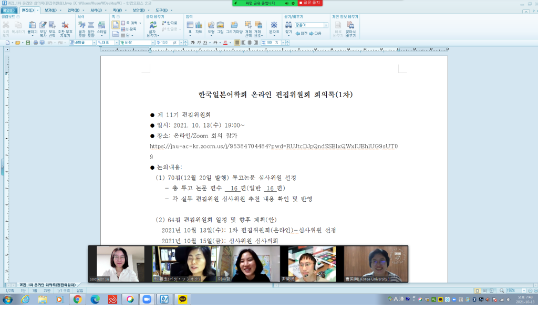Open Character Shape (글자 모양) dialog

pos(81,29)
